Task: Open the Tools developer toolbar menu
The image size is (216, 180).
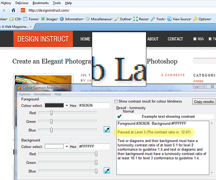Action: click(161, 19)
